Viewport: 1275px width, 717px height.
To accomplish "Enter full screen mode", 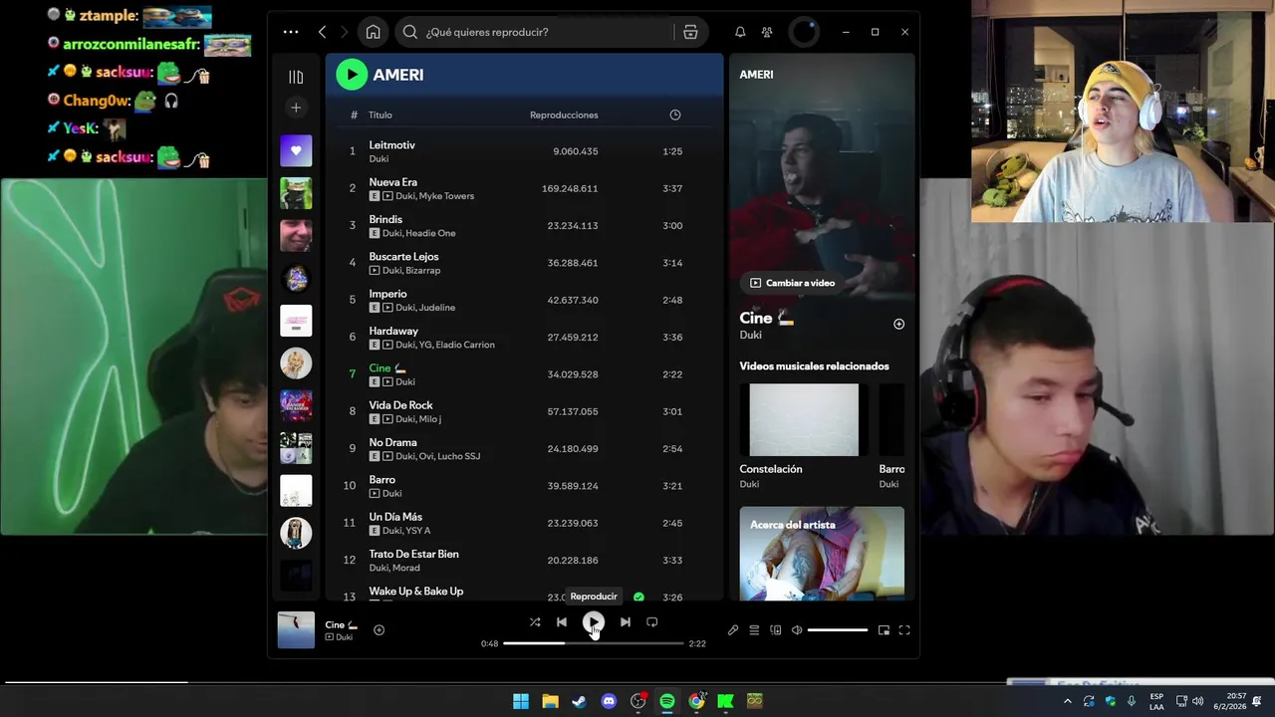I will point(904,630).
